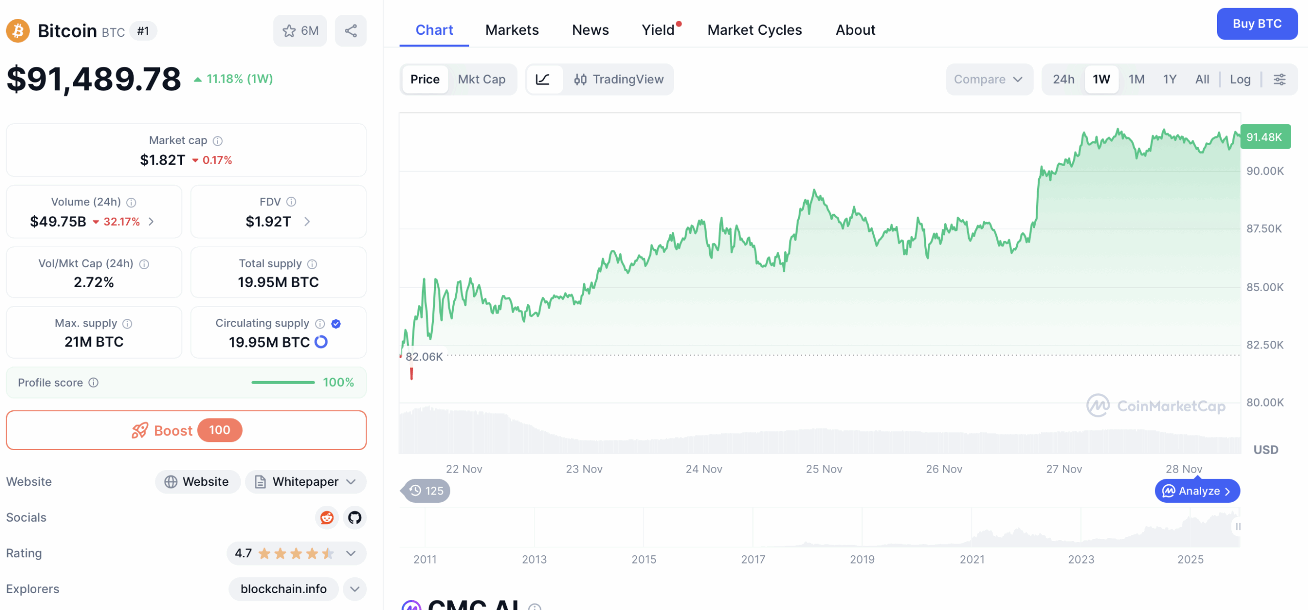Add Bitcoin to watchlist via star button
1308x610 pixels.
tap(300, 31)
